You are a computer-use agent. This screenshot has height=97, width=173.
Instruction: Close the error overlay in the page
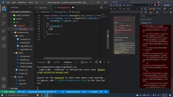coord(134,18)
